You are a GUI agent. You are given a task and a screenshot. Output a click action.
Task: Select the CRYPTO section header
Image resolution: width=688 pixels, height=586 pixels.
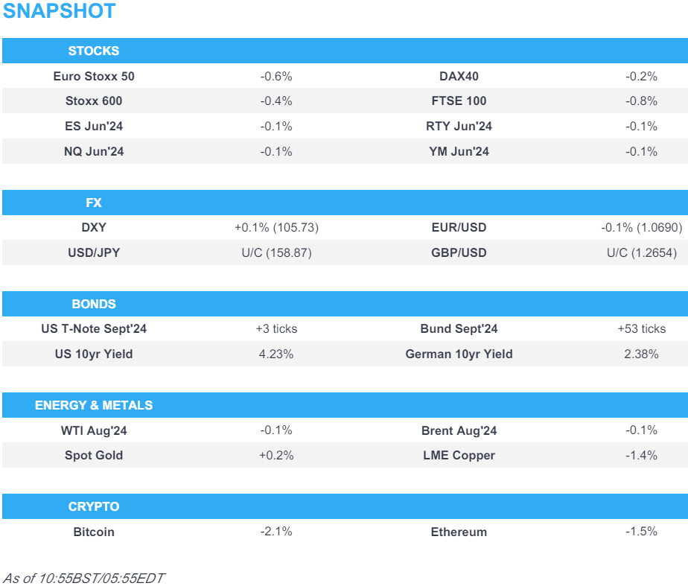pos(94,506)
